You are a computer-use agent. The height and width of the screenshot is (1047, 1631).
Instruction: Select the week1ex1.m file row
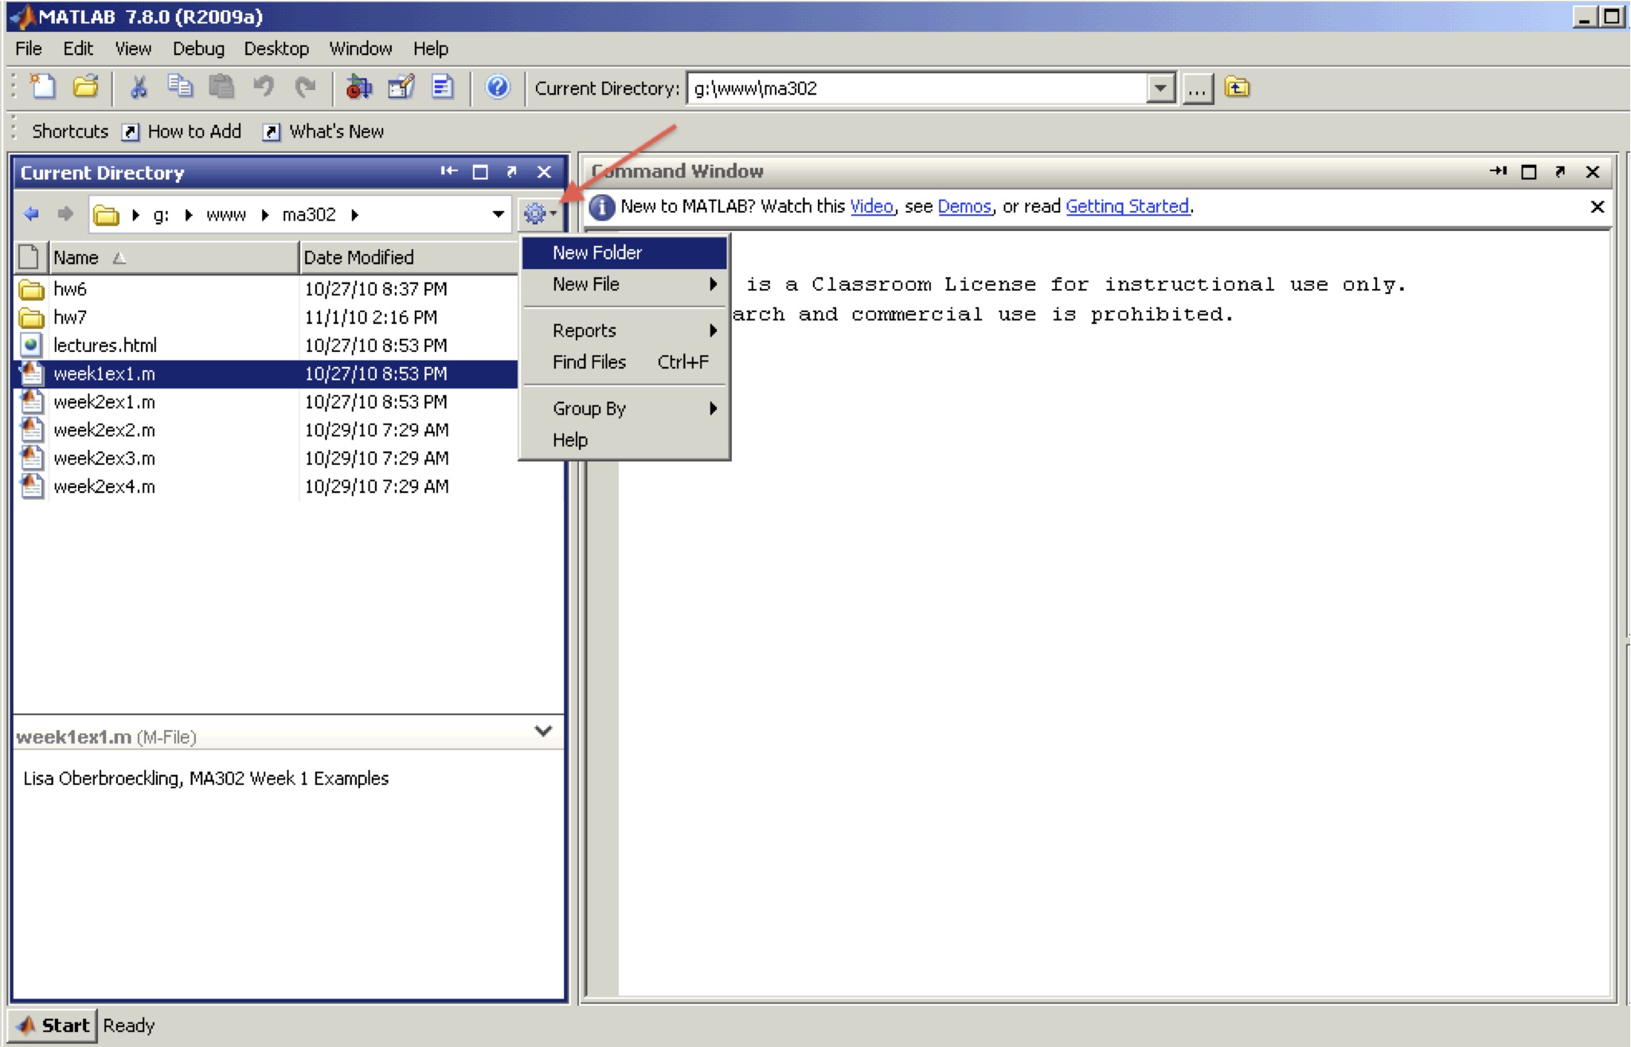click(x=266, y=374)
